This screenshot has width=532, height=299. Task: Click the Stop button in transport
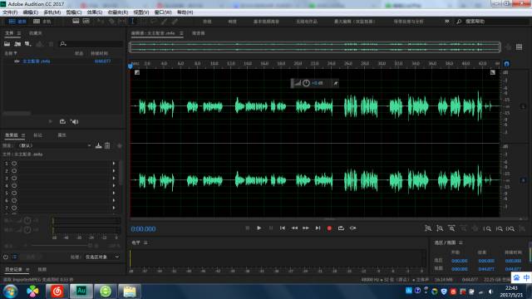tap(248, 228)
